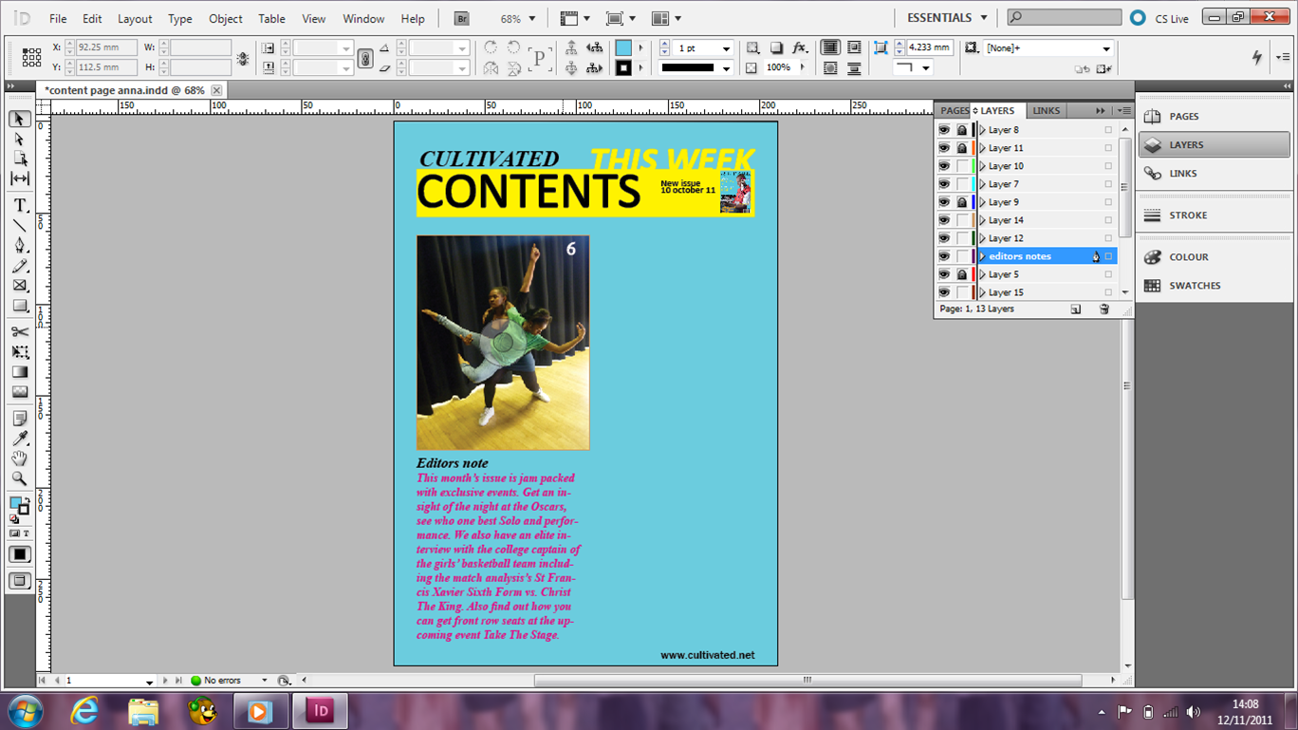Select the Gradient Feather tool
The height and width of the screenshot is (730, 1298).
click(x=19, y=392)
